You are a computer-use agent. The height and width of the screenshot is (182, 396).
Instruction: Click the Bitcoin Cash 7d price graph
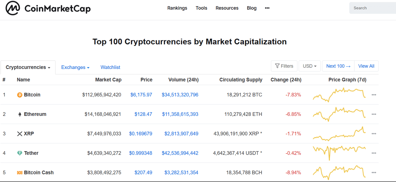pyautogui.click(x=339, y=173)
